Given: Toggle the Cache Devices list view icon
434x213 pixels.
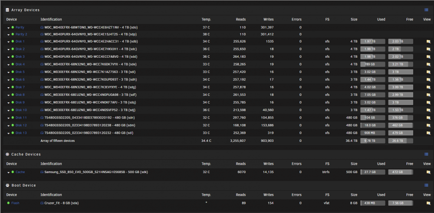Looking at the screenshot, I should tap(426, 154).
